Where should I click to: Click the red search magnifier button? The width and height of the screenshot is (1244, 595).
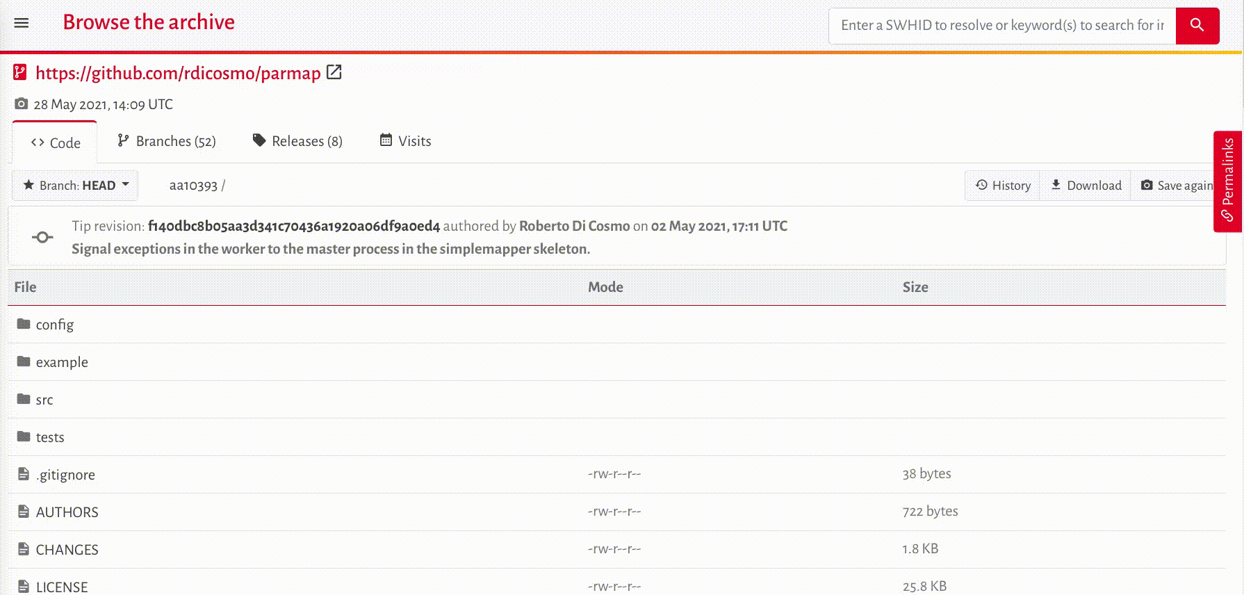(1197, 26)
